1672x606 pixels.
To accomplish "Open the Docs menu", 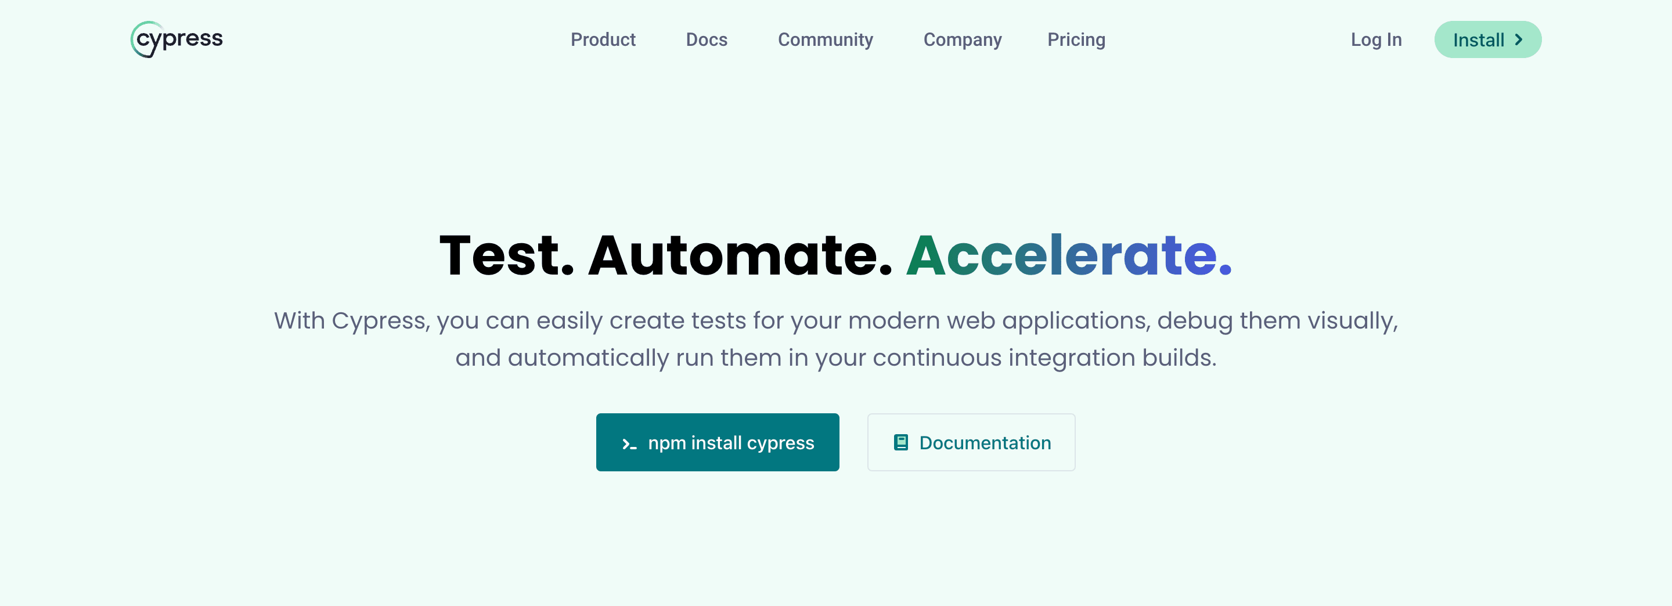I will [706, 39].
